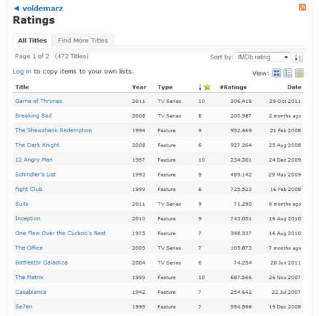The image size is (319, 316).
Task: Sort by Type column header
Action: point(165,87)
